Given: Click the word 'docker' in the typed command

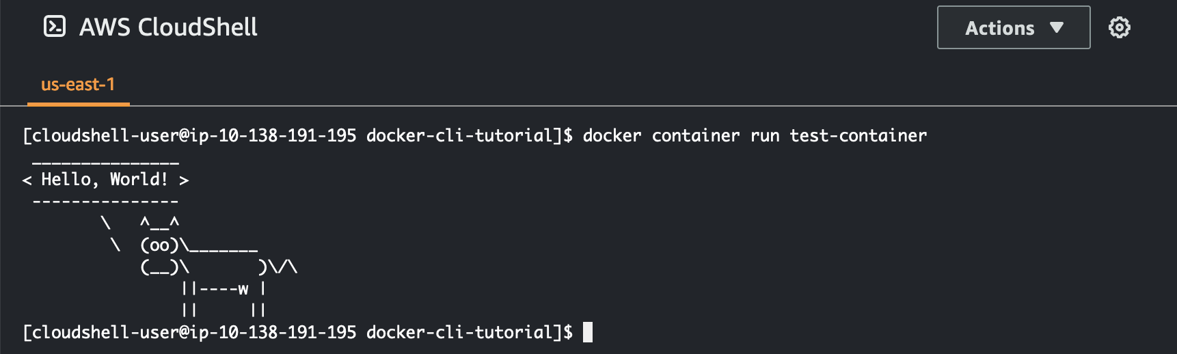Looking at the screenshot, I should [612, 135].
